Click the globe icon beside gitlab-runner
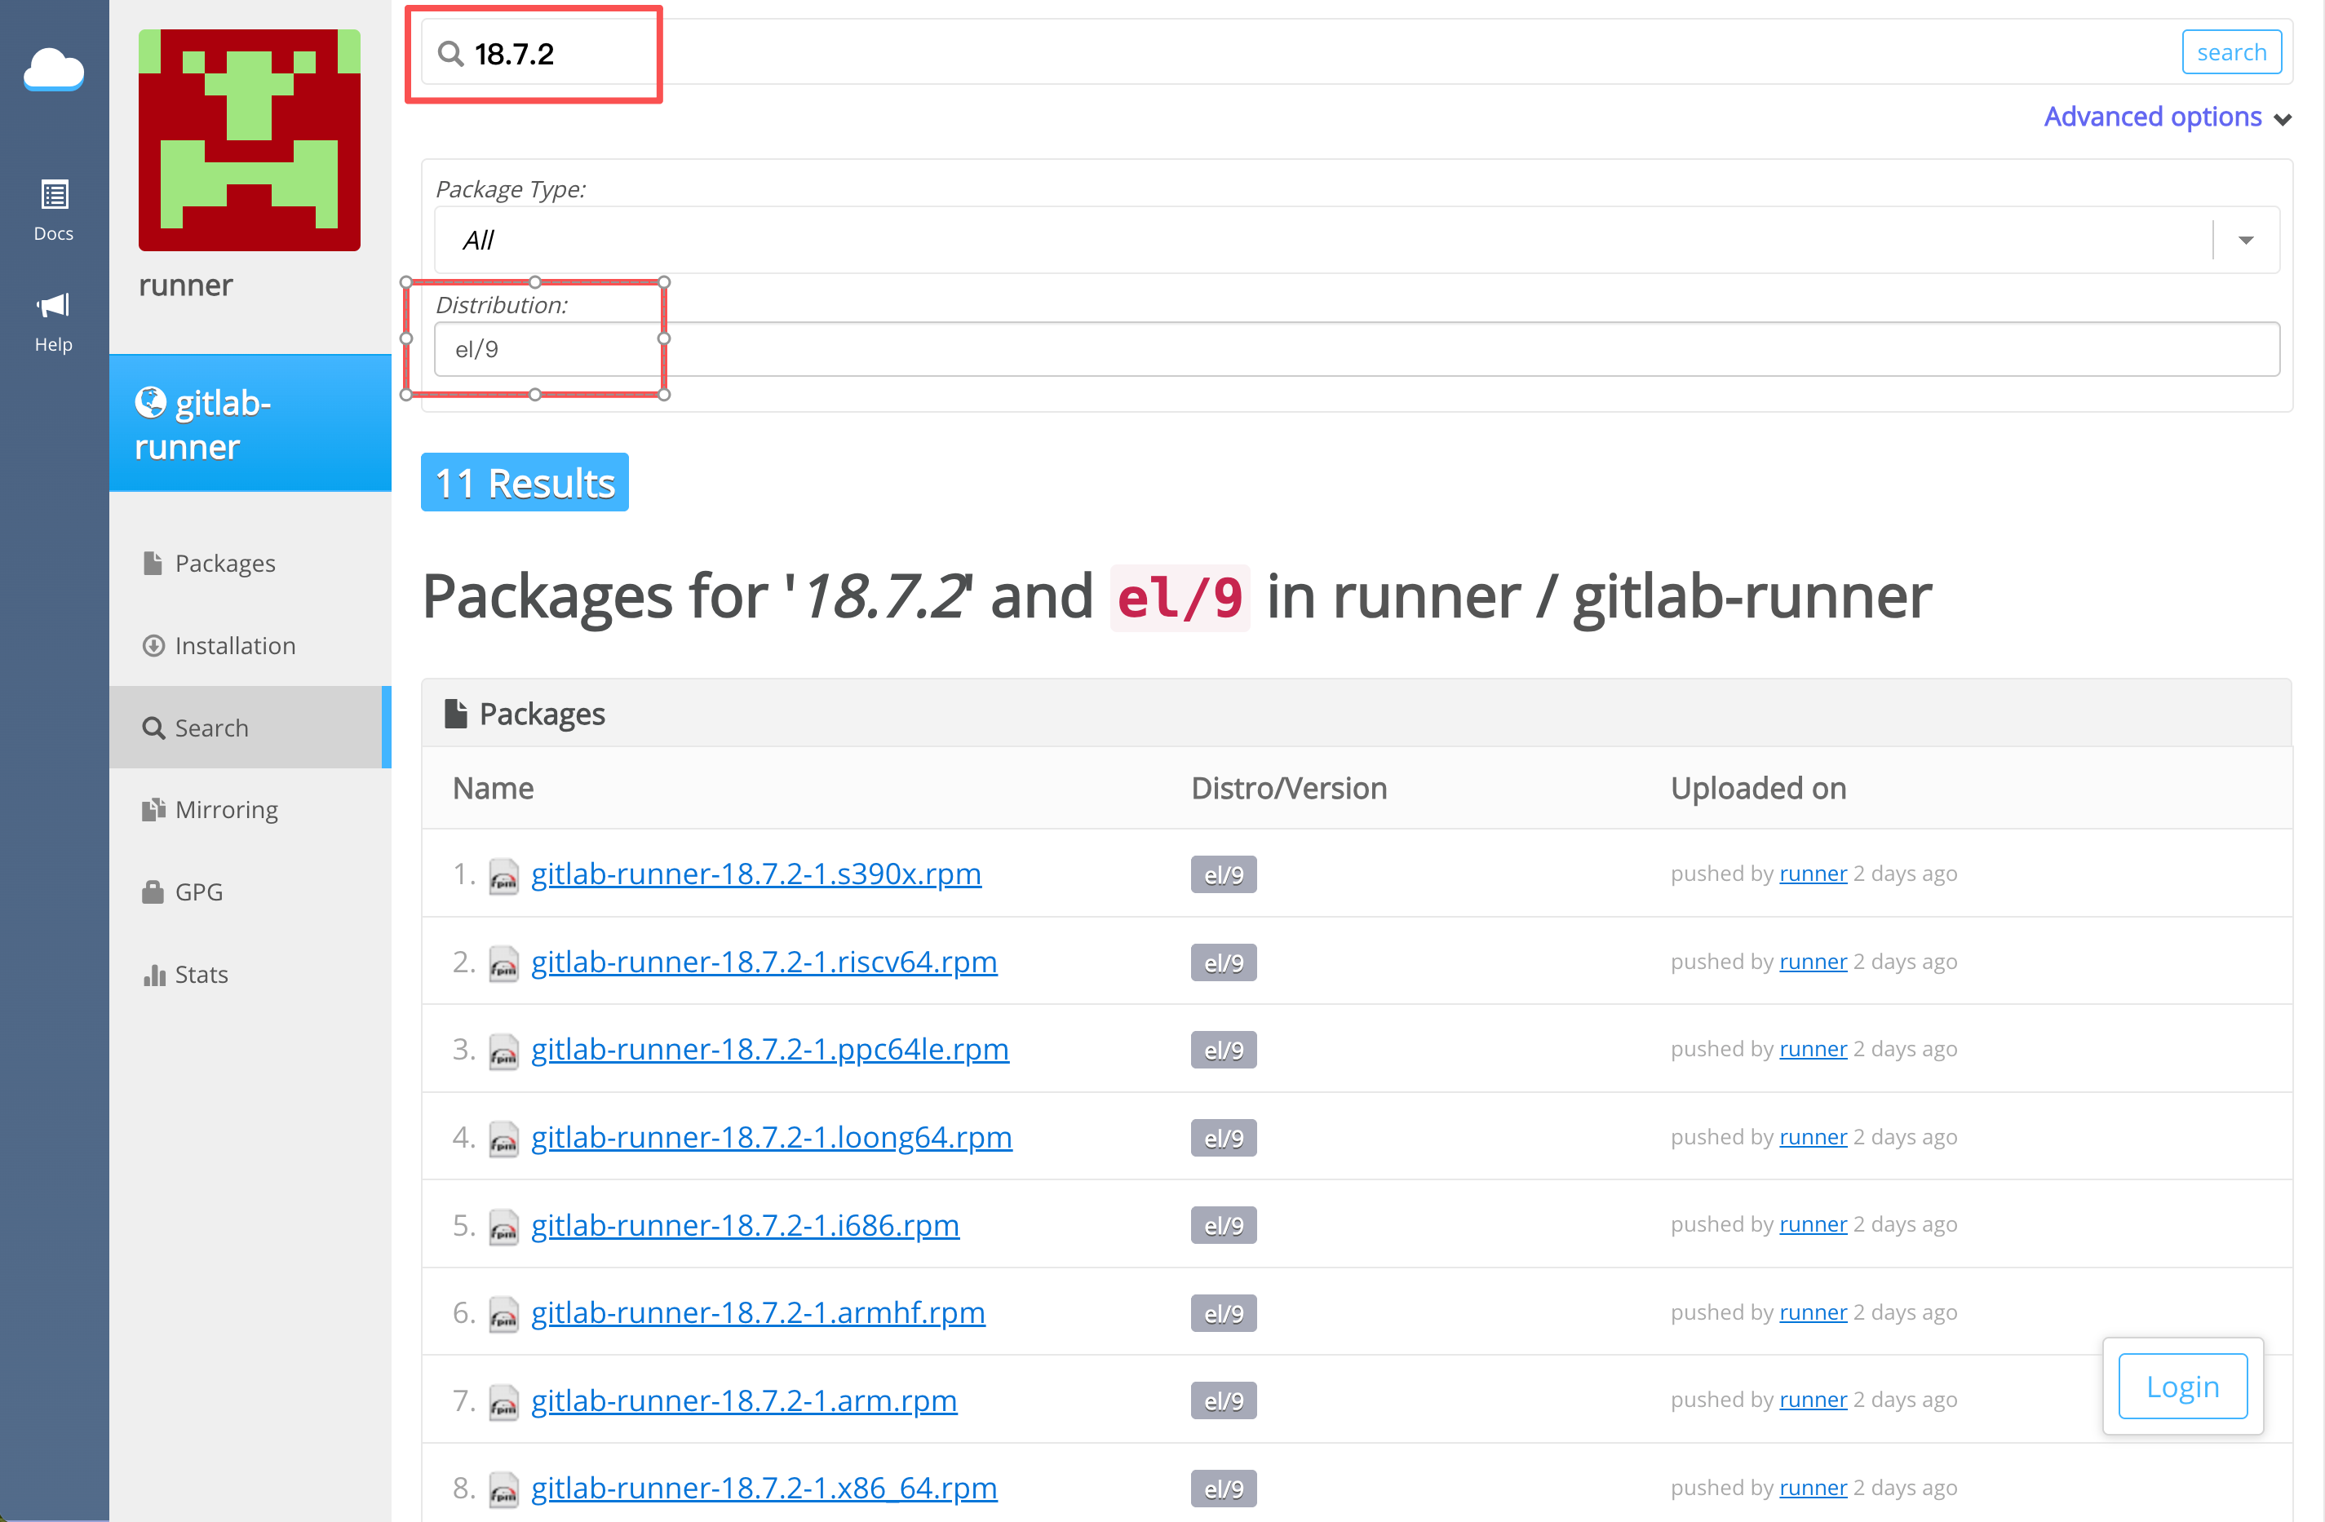 point(150,401)
